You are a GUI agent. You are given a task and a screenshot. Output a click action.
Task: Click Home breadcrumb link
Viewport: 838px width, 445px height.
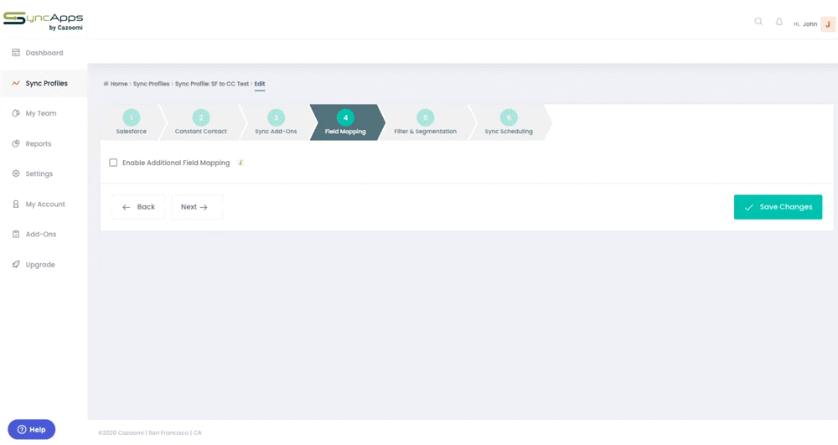[116, 84]
